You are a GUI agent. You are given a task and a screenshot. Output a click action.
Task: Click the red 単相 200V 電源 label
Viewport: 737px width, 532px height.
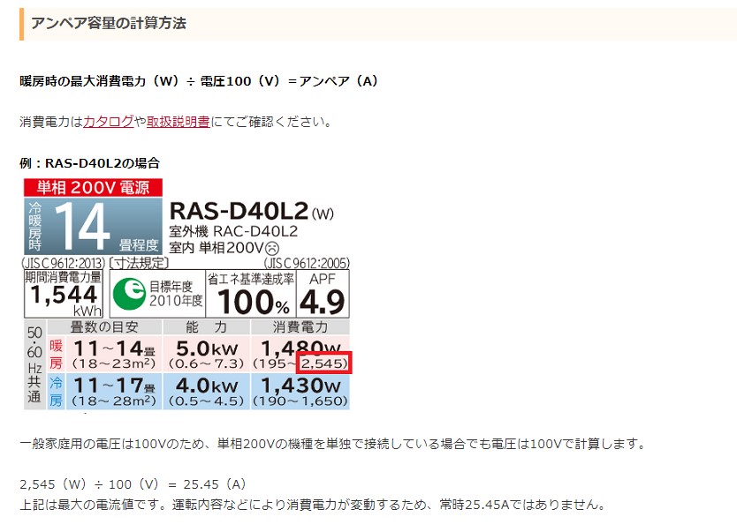(x=93, y=188)
